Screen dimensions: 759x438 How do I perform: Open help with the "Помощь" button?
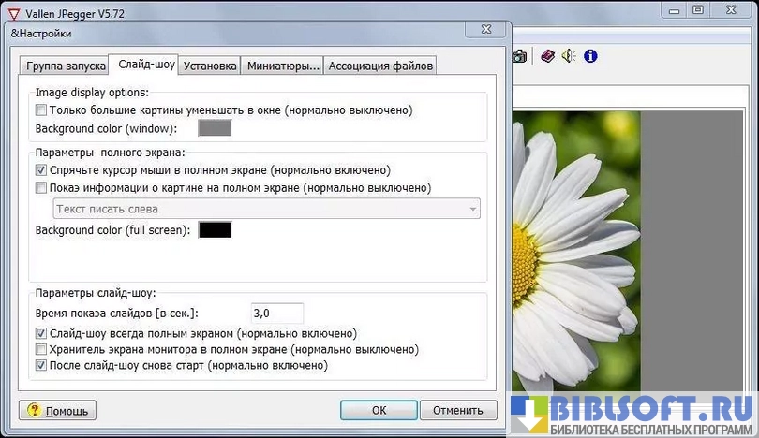(x=58, y=410)
